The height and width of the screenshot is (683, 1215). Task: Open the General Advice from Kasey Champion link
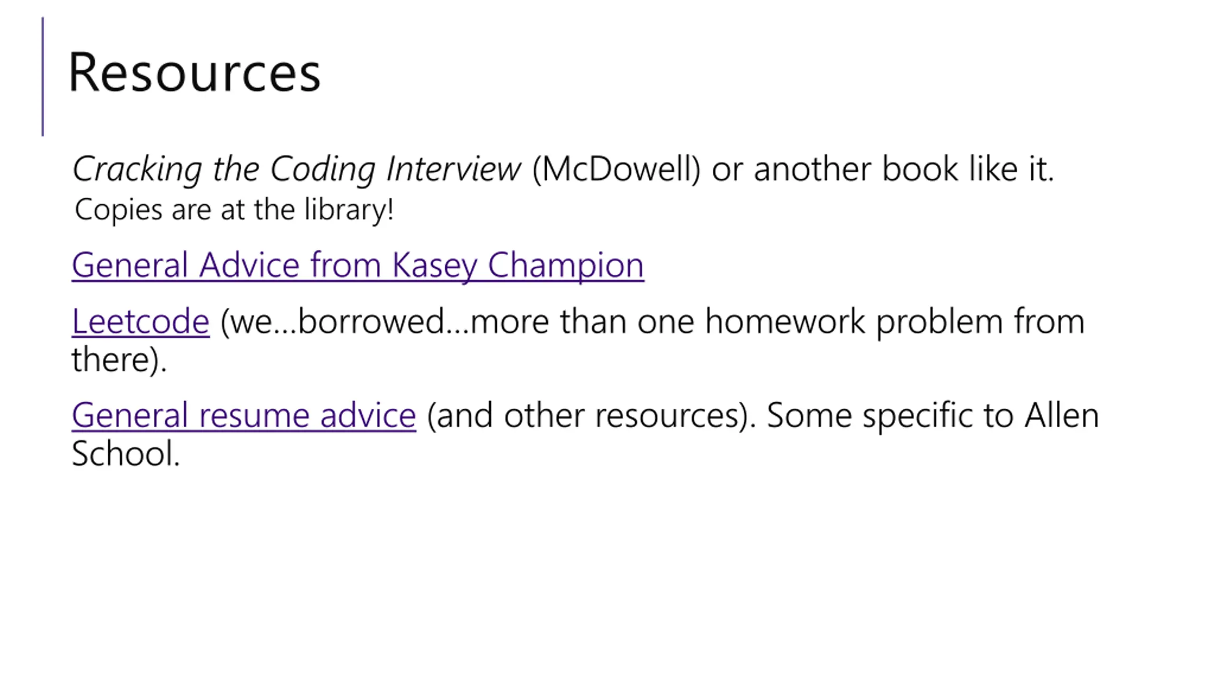point(358,265)
